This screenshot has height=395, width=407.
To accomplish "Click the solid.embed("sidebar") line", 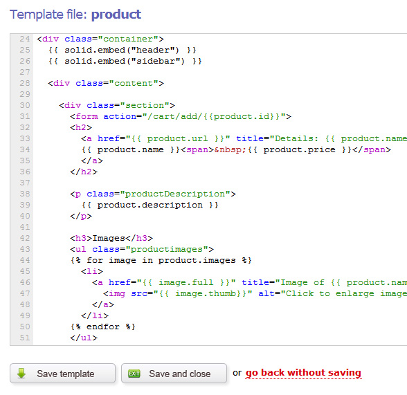I will (125, 61).
